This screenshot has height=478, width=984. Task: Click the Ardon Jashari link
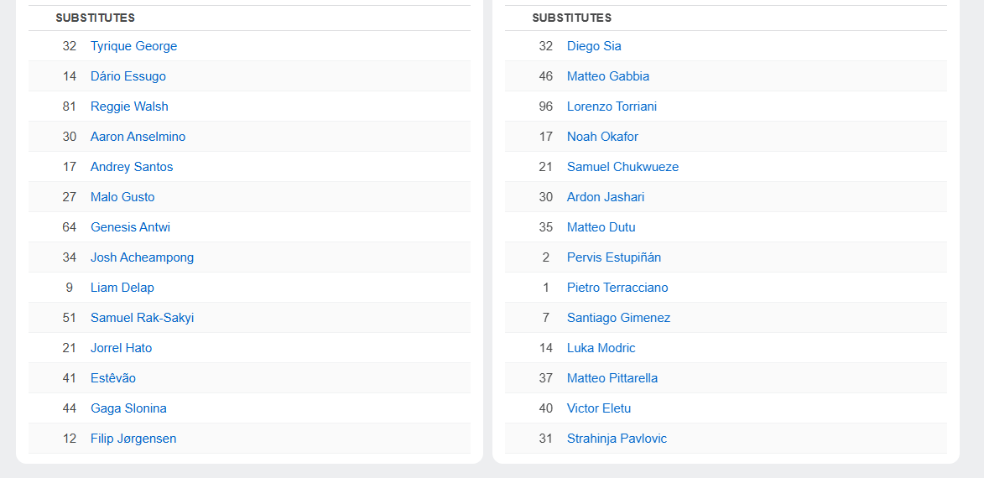(x=606, y=197)
